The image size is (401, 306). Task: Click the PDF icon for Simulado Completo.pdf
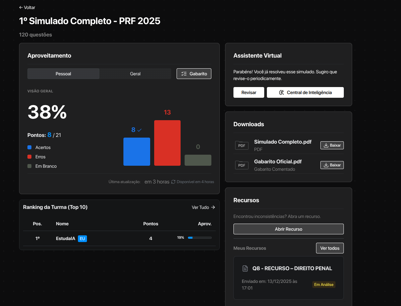pos(241,145)
